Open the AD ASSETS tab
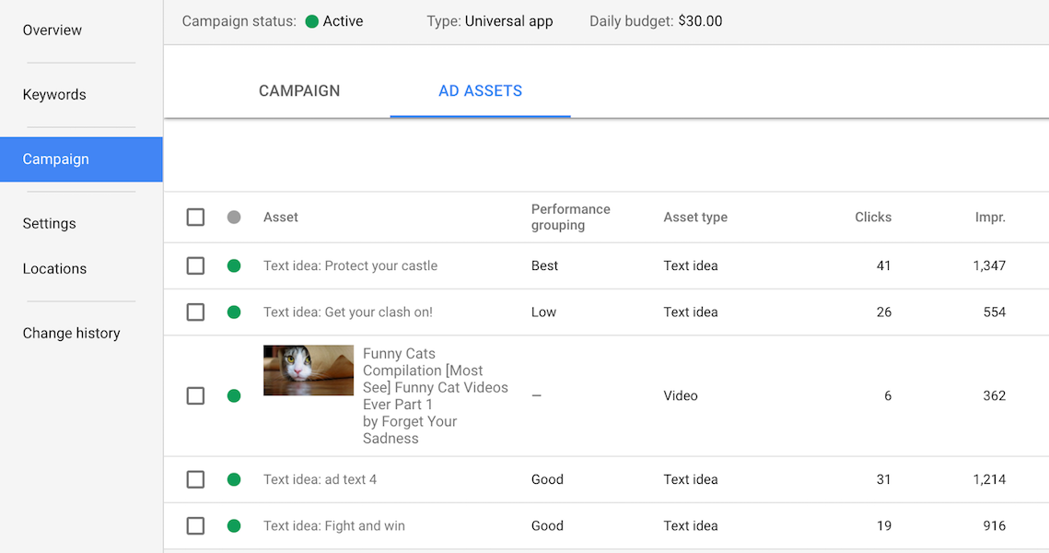 click(480, 90)
